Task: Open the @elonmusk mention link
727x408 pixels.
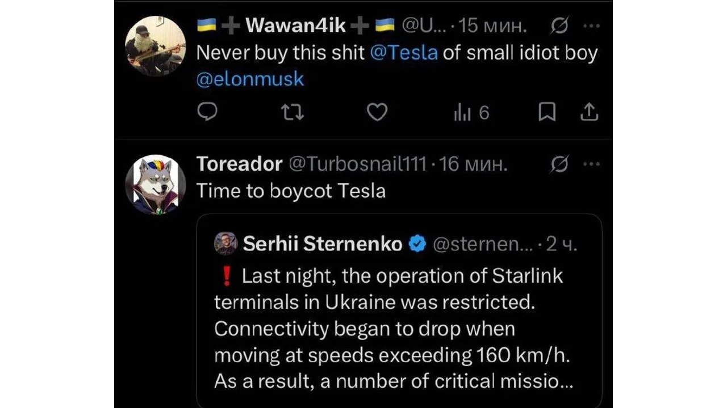Action: [250, 79]
